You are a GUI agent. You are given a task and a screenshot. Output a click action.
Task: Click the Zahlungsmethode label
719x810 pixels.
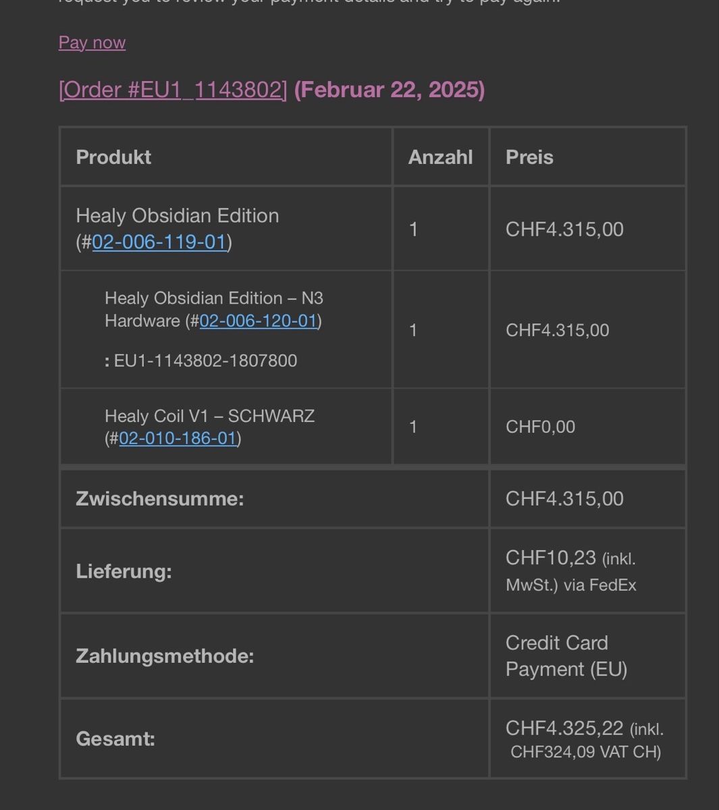(x=165, y=655)
